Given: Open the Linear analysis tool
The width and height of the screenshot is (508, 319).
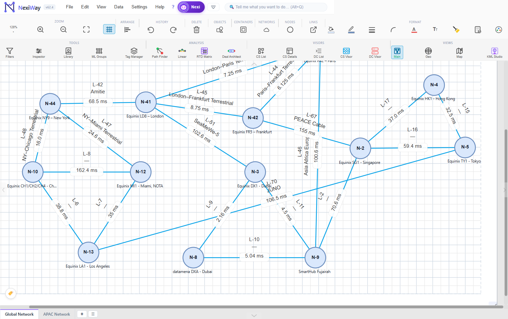Looking at the screenshot, I should pos(182,52).
